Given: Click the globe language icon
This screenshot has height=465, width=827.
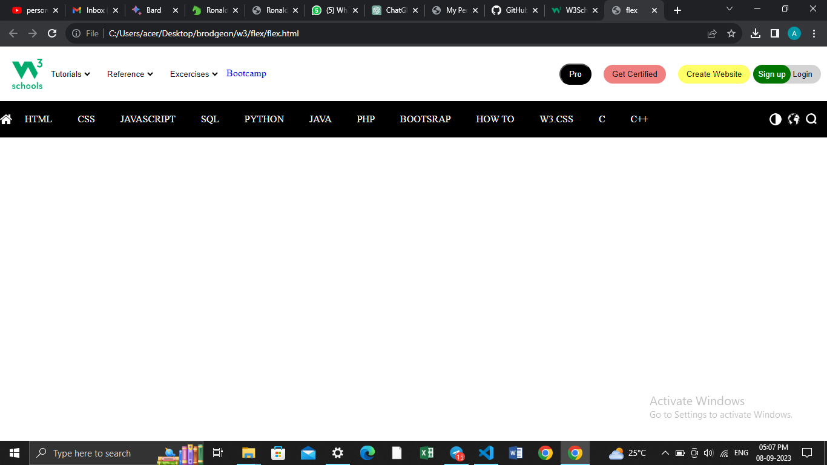Looking at the screenshot, I should (x=794, y=119).
